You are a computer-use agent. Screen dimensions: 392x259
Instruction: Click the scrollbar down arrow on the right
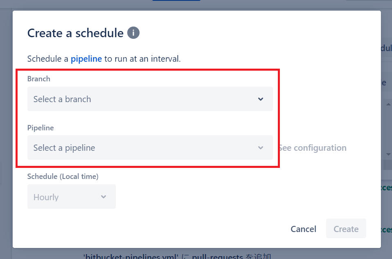tap(389, 154)
